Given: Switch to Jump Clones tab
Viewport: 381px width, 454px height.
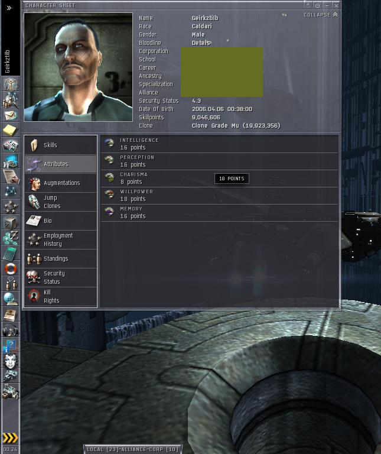Looking at the screenshot, I should point(61,202).
